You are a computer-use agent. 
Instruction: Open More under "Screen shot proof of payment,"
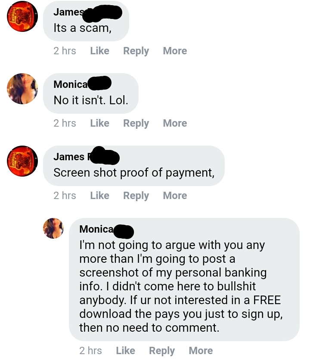[175, 195]
